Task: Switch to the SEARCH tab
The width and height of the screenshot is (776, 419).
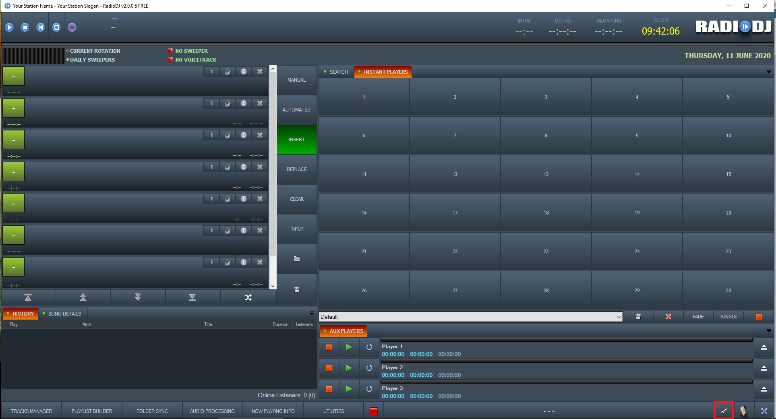Action: pos(336,72)
